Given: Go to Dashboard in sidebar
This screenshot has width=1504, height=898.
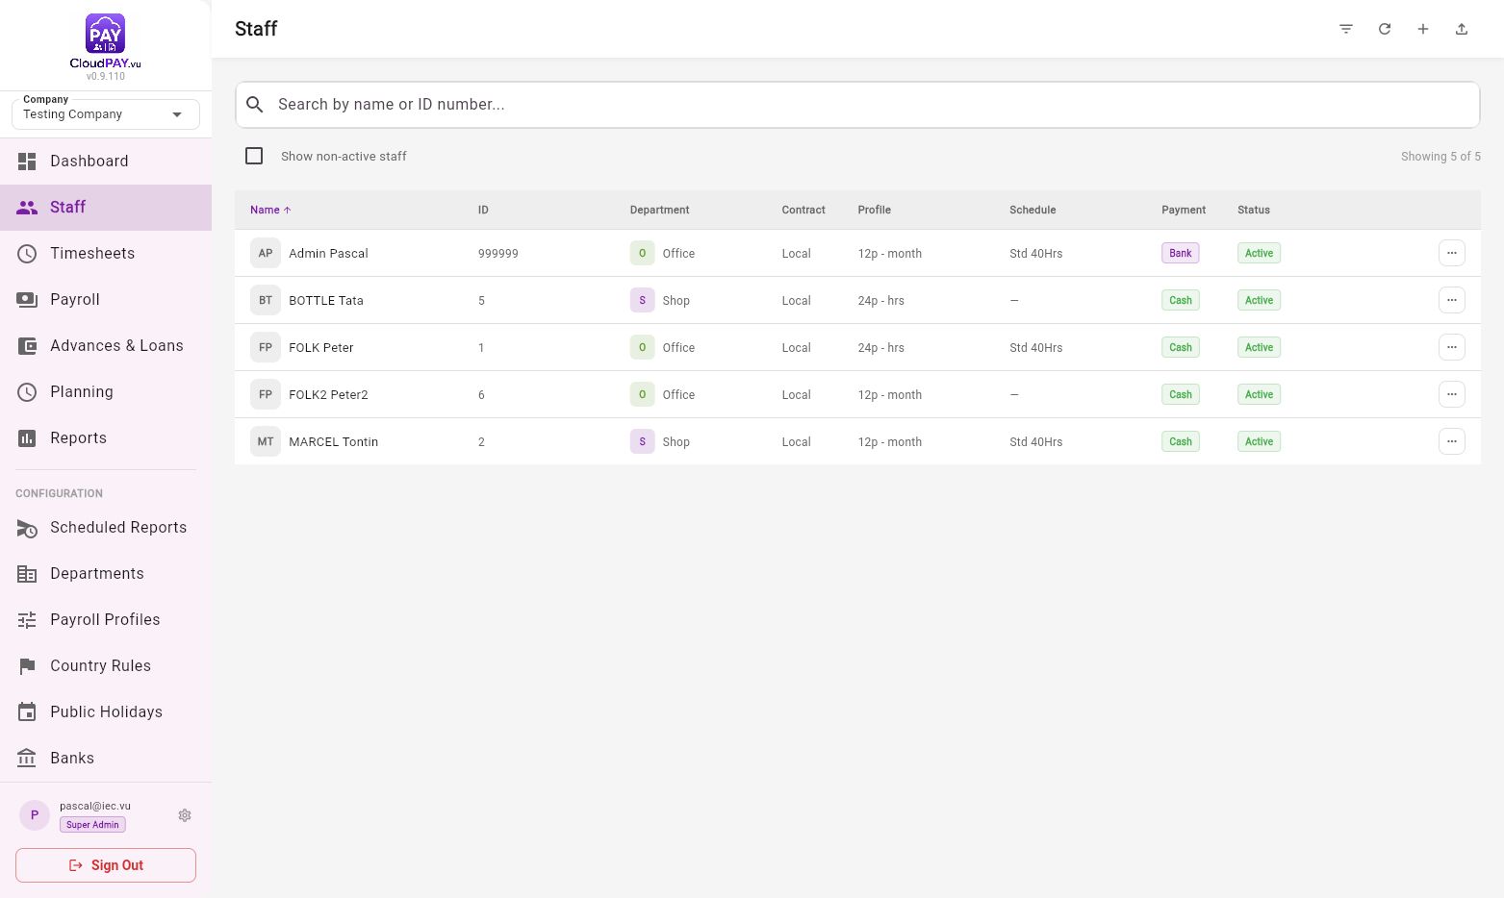Looking at the screenshot, I should pyautogui.click(x=106, y=162).
